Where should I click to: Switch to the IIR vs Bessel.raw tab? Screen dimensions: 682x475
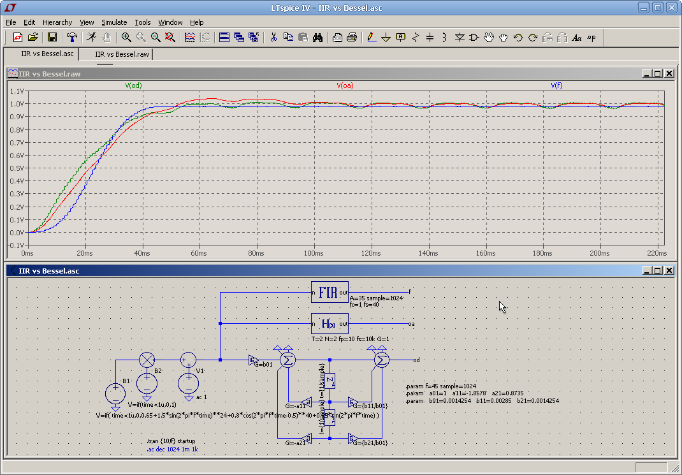pyautogui.click(x=122, y=54)
